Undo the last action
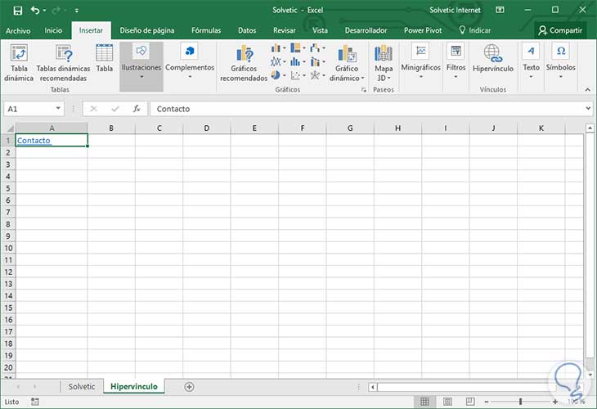Viewport: 597px width, 409px height. pos(35,11)
